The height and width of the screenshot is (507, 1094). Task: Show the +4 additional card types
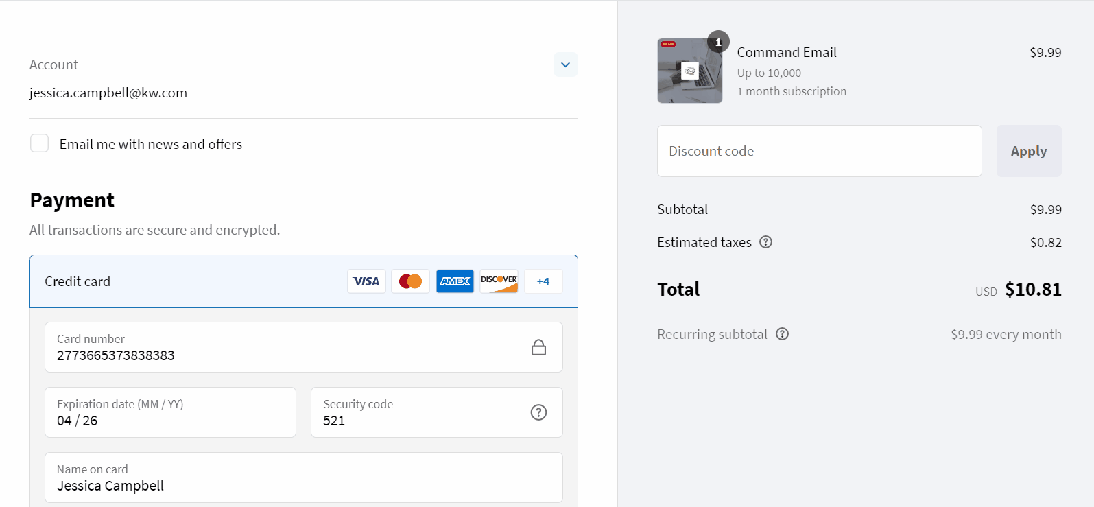tap(543, 281)
